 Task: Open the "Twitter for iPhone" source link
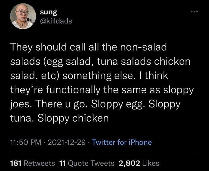122,142
